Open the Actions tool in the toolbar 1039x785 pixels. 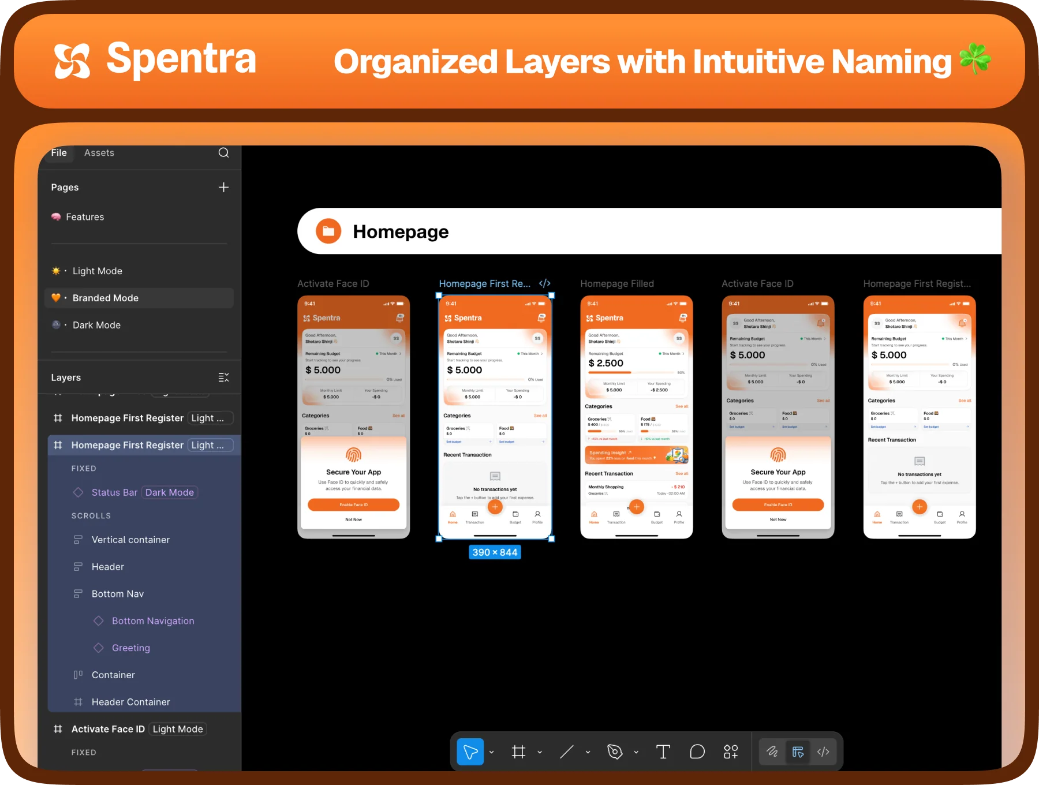(x=731, y=752)
